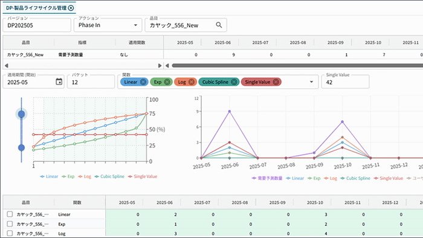Click right scroll arrow of the left table pane

[x=160, y=65]
